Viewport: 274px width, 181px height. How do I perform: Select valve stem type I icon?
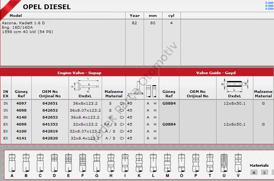tap(125, 163)
